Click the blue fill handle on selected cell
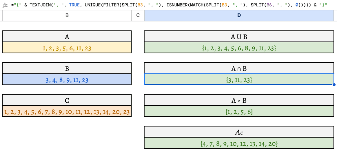This screenshot has width=337, height=151. coord(334,85)
